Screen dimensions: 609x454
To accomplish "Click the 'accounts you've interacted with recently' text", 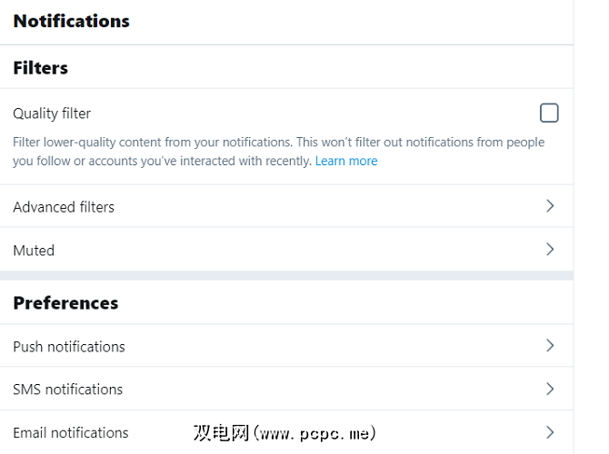I will tap(202, 161).
